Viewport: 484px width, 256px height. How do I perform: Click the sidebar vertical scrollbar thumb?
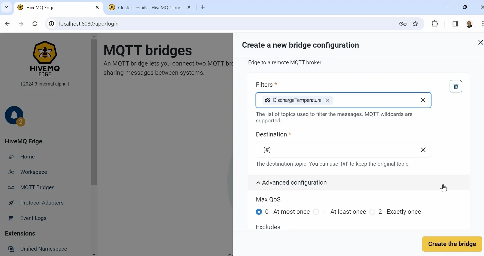(x=94, y=112)
